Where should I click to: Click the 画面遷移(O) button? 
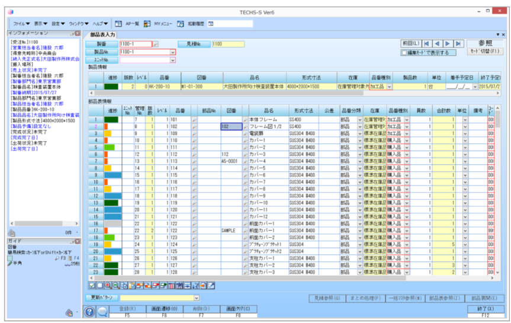pyautogui.click(x=165, y=309)
